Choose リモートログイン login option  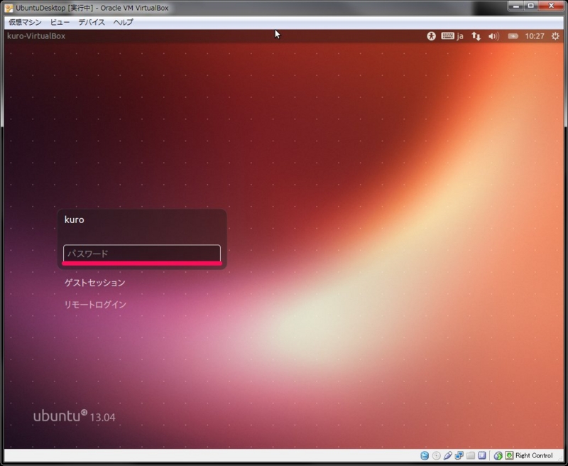coord(95,304)
